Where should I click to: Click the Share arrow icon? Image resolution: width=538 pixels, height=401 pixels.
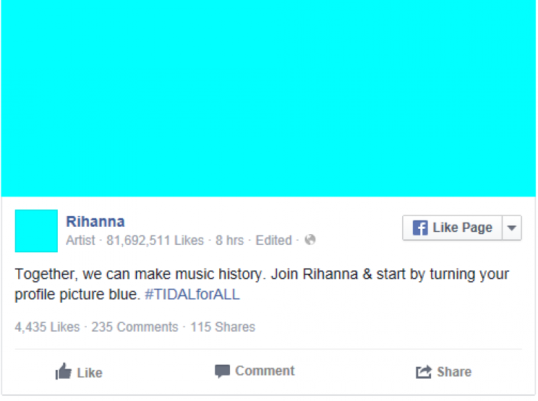click(424, 372)
